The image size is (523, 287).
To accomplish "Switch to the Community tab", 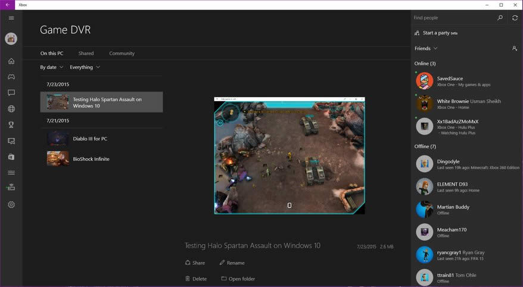I will click(122, 54).
